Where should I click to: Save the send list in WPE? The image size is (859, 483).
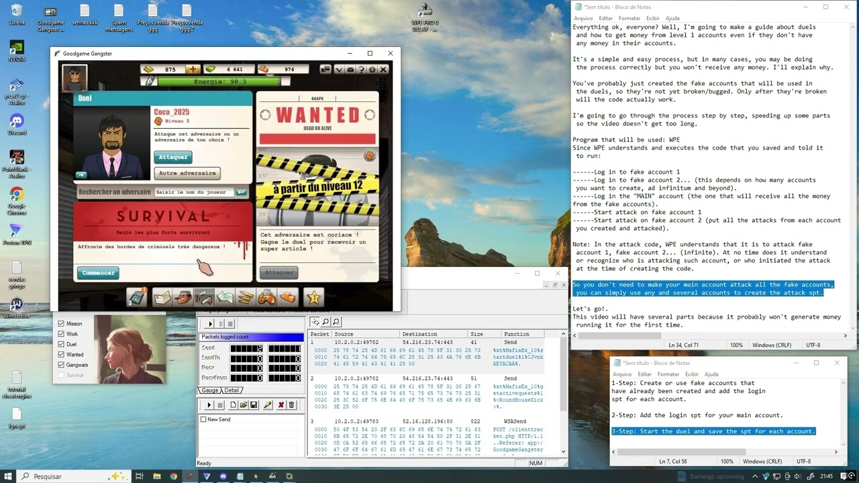(x=254, y=405)
